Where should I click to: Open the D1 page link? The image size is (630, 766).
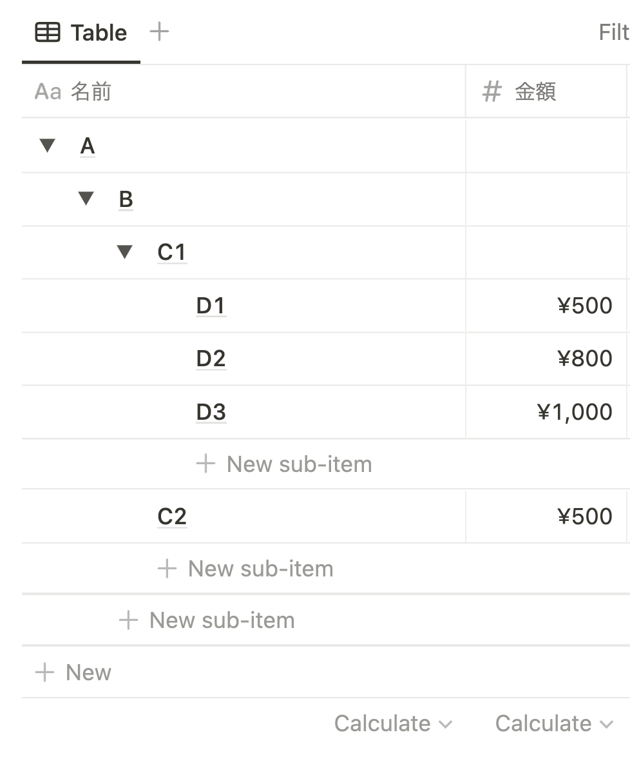(211, 306)
